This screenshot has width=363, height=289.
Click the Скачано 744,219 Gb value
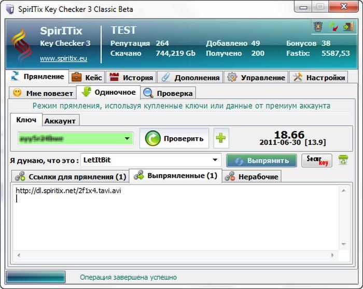point(175,53)
